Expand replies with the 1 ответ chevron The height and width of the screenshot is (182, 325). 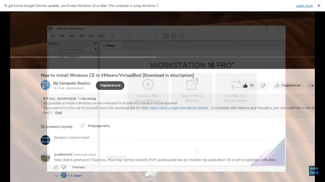(x=57, y=176)
